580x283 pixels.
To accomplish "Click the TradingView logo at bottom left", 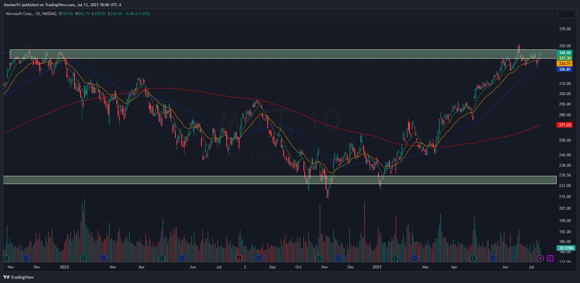I will pyautogui.click(x=18, y=277).
